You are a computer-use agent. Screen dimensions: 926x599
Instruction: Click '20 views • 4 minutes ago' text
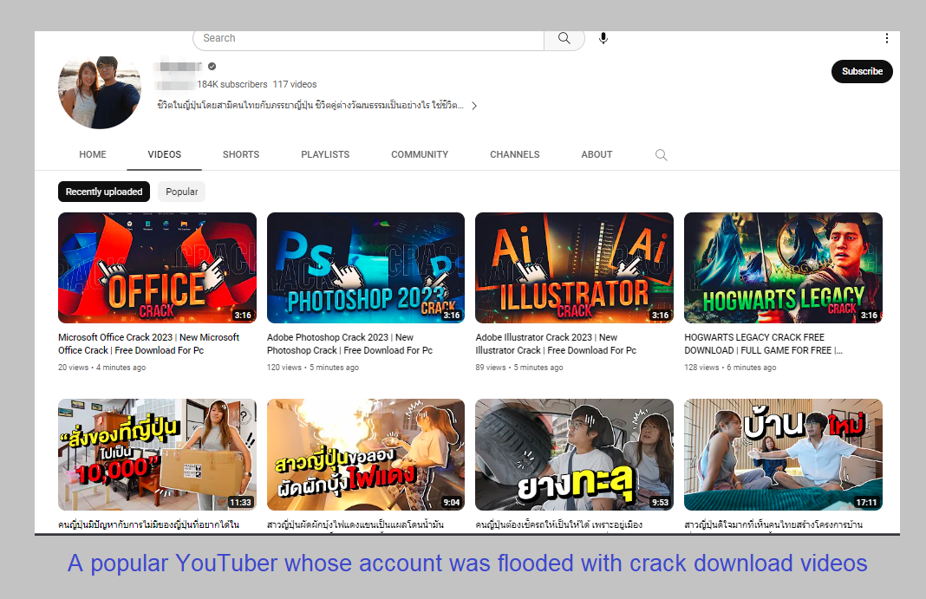point(101,368)
